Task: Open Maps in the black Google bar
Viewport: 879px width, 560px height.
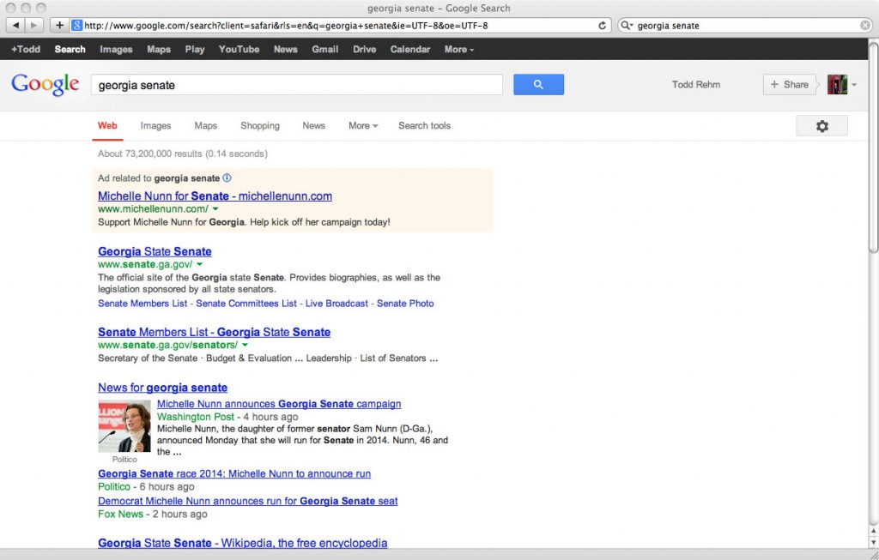Action: pos(159,49)
